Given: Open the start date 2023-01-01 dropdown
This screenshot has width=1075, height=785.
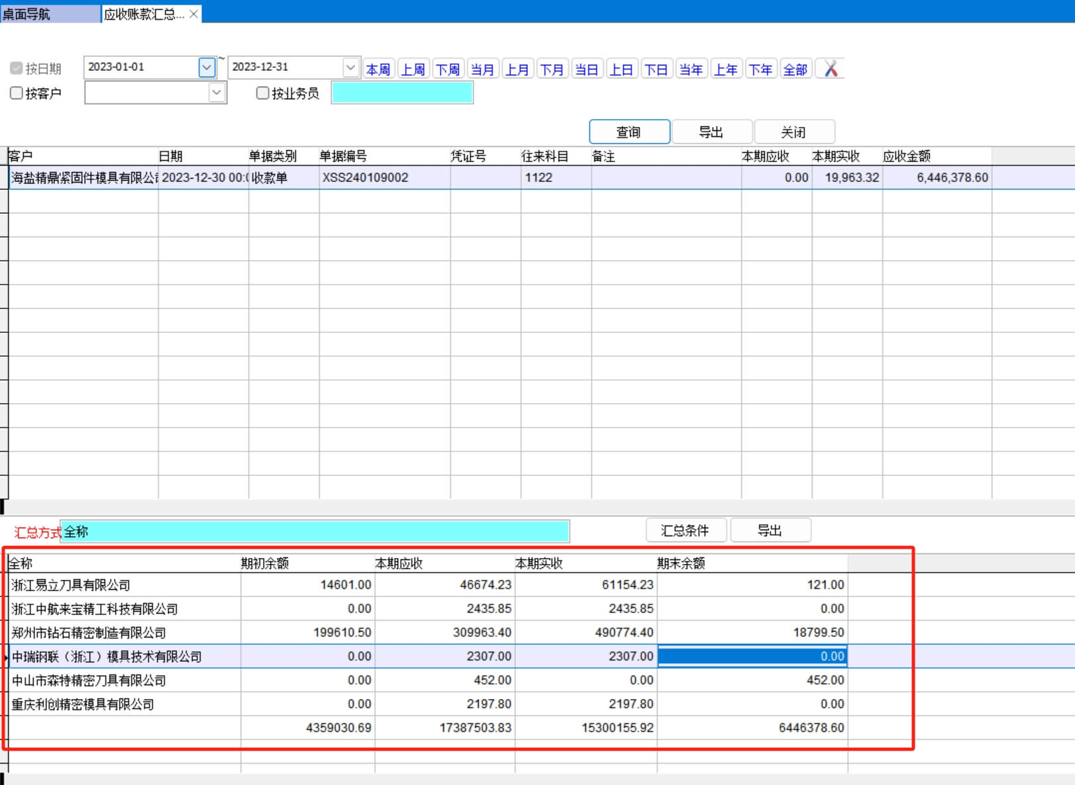Looking at the screenshot, I should (207, 68).
